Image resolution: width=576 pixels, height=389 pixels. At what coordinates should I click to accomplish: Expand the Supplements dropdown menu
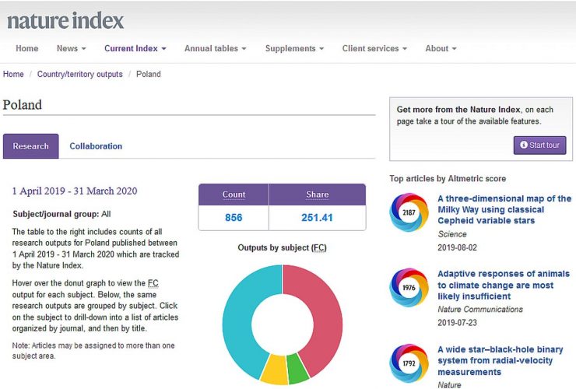pos(294,48)
